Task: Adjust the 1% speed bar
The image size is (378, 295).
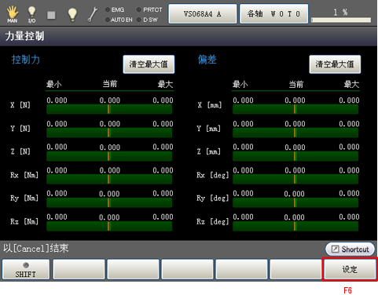Action: pos(341,20)
